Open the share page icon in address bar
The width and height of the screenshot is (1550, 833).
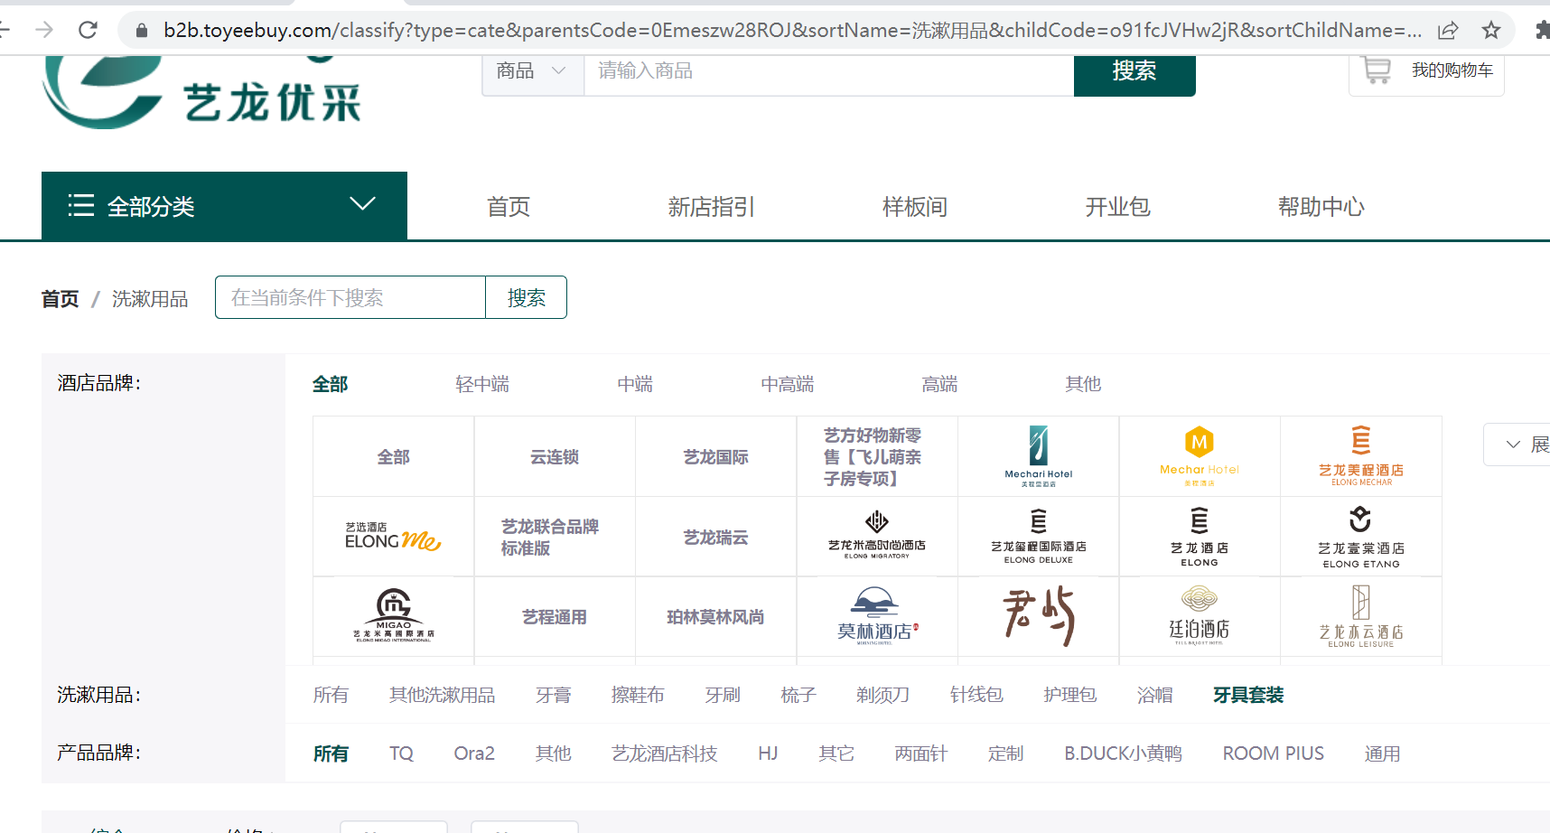[x=1448, y=30]
